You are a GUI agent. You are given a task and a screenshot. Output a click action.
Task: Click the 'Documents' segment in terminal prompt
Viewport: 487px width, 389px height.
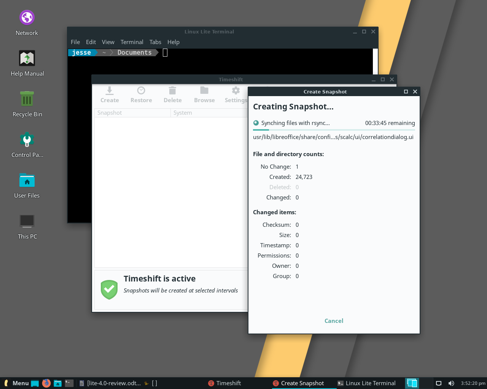coord(134,52)
